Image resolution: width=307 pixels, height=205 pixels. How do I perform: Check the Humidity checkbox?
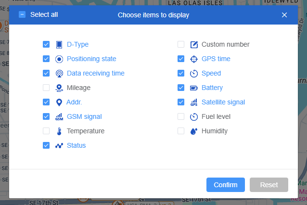[181, 131]
